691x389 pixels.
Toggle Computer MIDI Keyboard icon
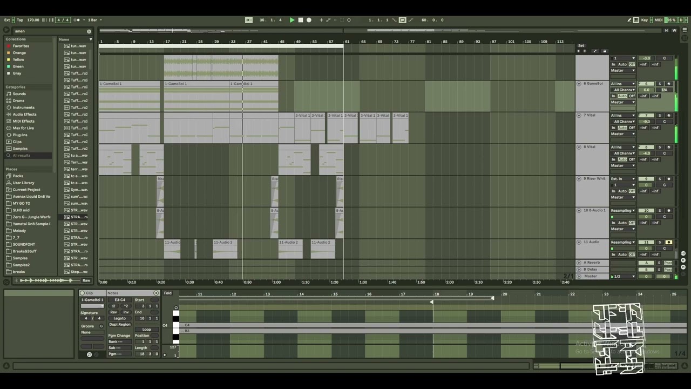tap(636, 20)
